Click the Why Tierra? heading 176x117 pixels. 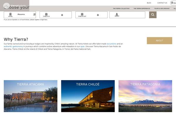(16, 39)
